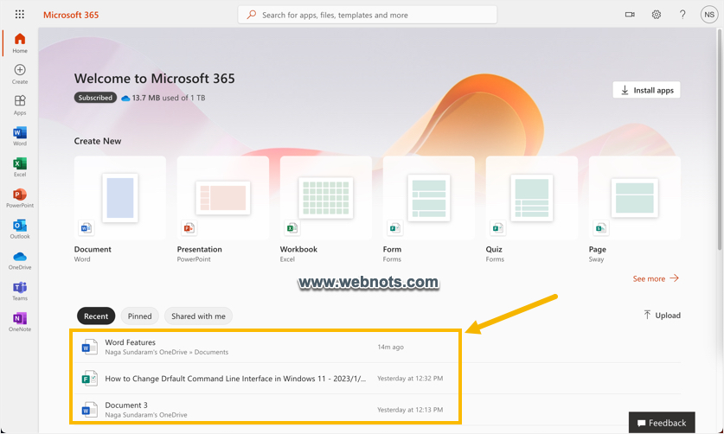Viewport: 724px width, 434px height.
Task: Click the Word icon beside Word Features
Action: pos(89,347)
